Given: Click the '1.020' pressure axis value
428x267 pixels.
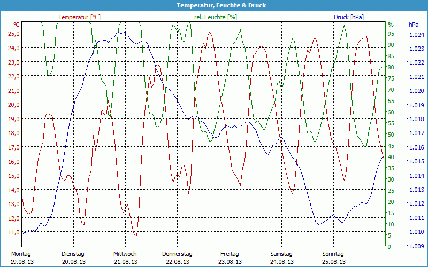Looking at the screenshot, I should [417, 91].
